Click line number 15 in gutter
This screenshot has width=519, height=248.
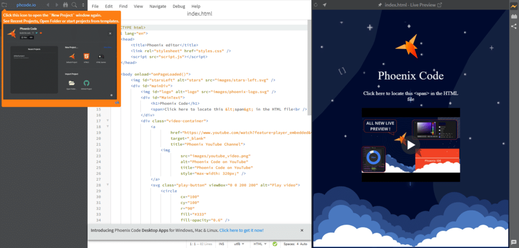coord(98,109)
